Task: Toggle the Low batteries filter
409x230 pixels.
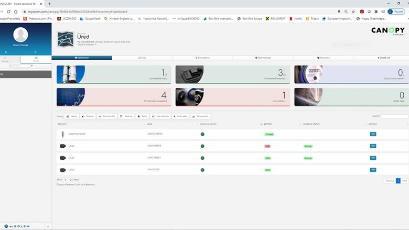Action: coord(160,116)
